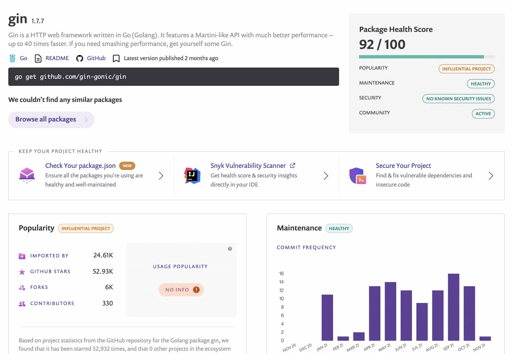513x354 pixels.
Task: Click the '24.61K' imported by value
Action: click(x=103, y=255)
